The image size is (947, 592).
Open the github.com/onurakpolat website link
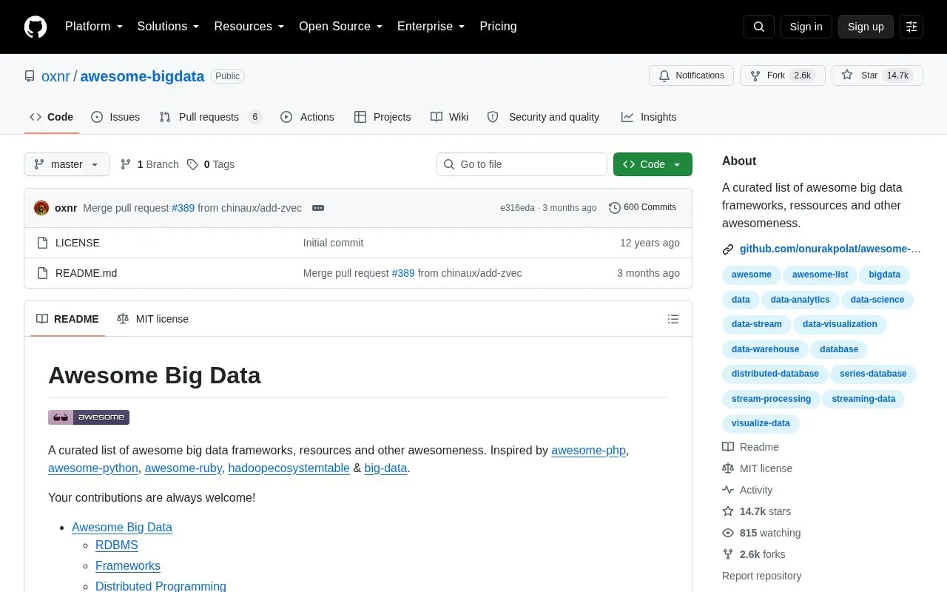pyautogui.click(x=830, y=249)
